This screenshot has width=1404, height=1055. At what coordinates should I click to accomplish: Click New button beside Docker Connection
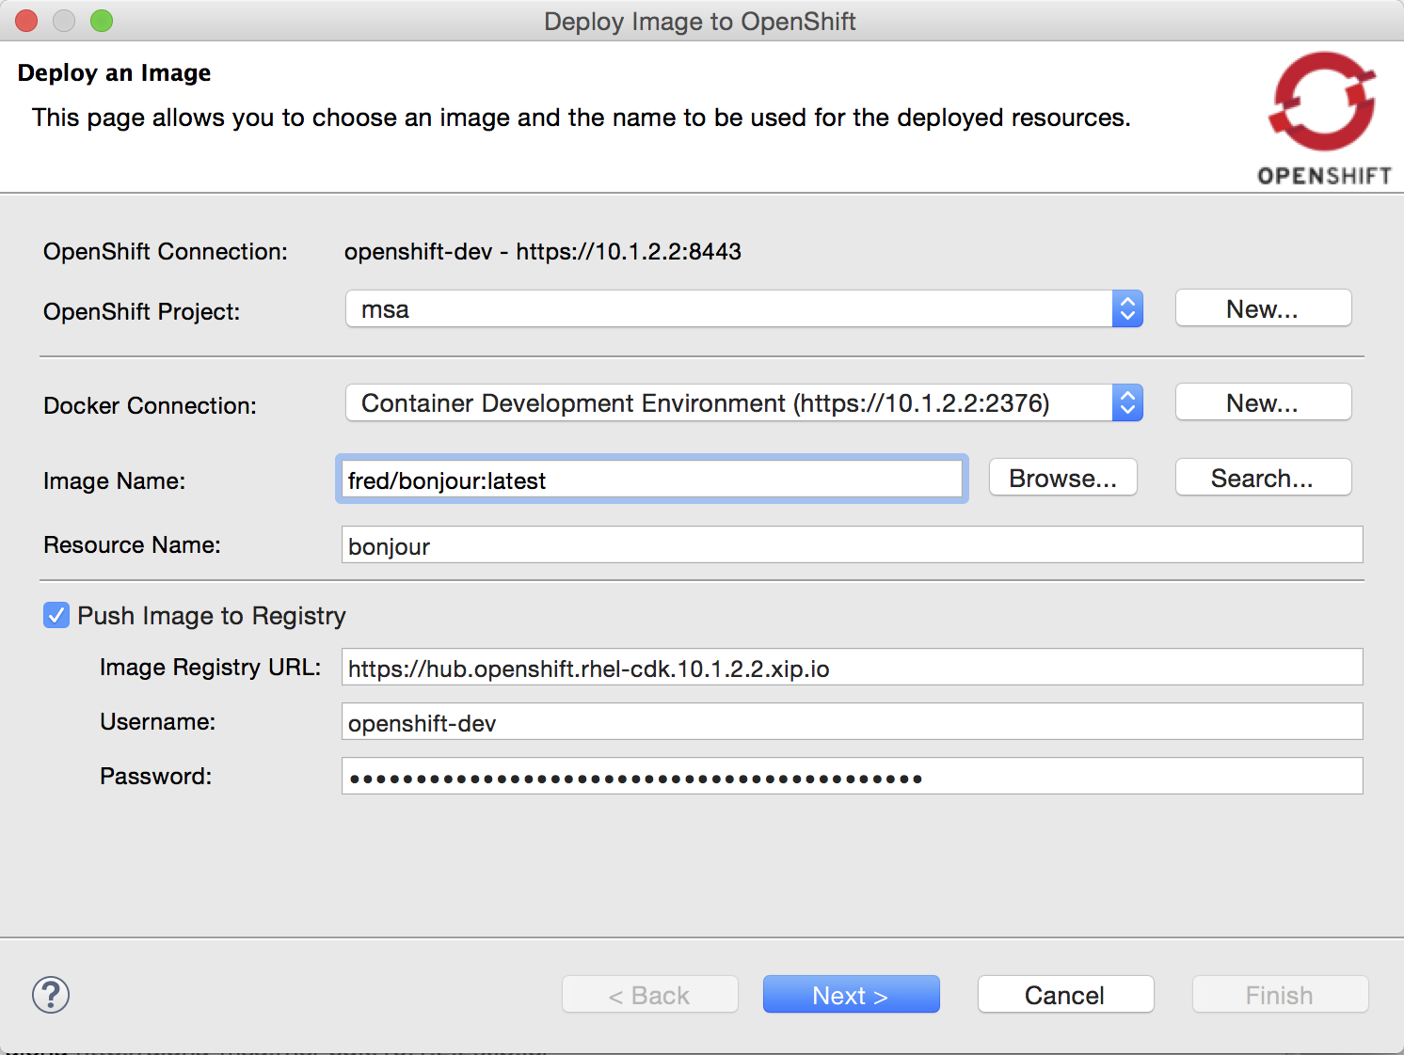click(1262, 403)
